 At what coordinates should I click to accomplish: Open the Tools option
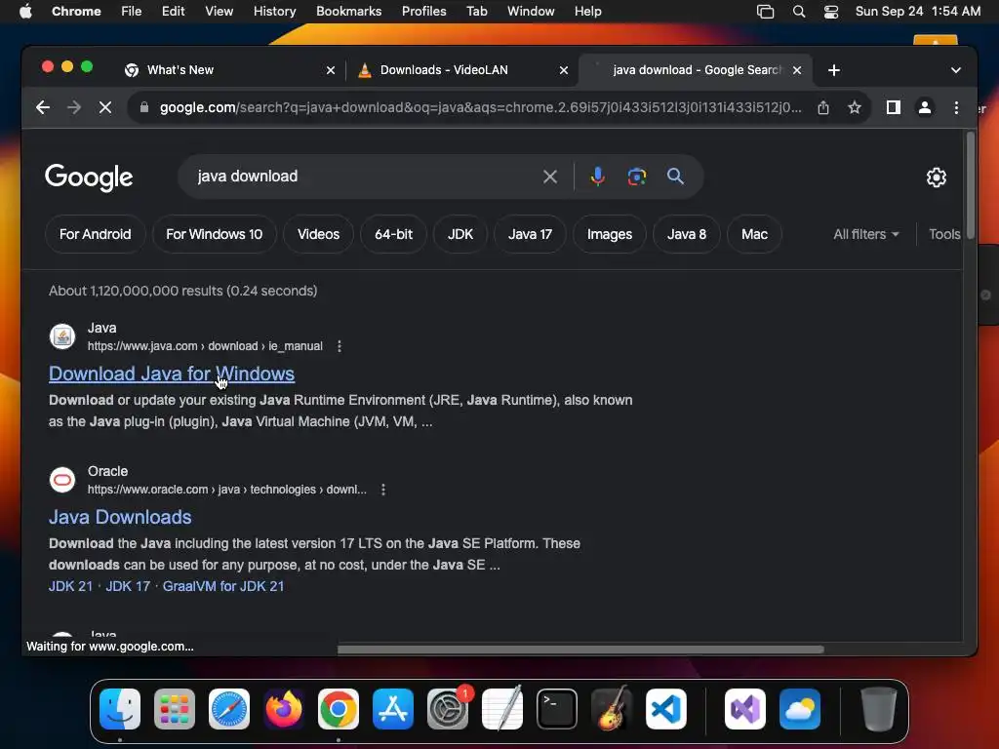(944, 234)
